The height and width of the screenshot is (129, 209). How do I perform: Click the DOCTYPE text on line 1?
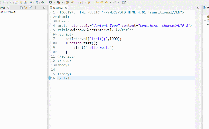pyautogui.click(x=121, y=12)
